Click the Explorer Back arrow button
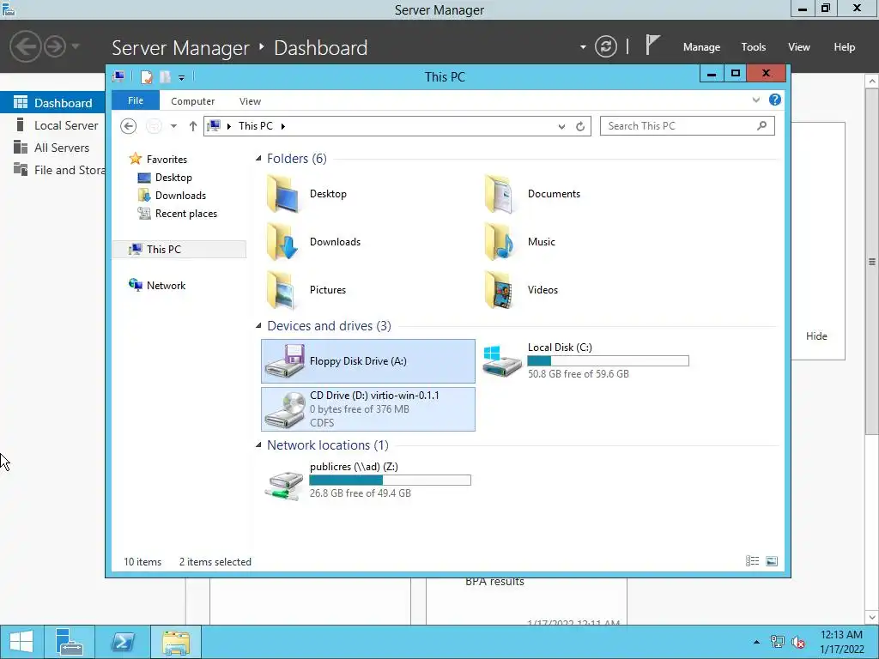 [129, 126]
